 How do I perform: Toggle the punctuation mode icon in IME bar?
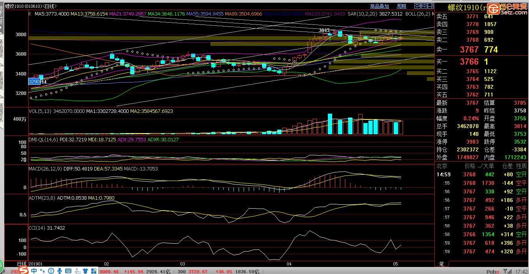[x=42, y=271]
